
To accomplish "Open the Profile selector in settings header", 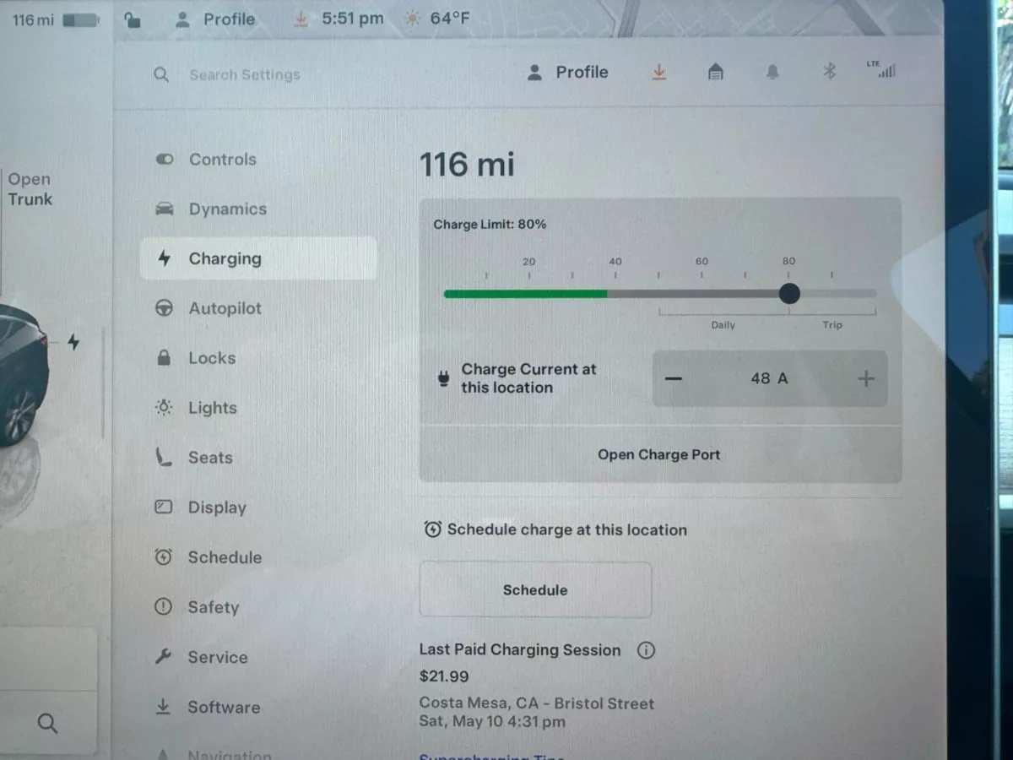I will (x=567, y=73).
